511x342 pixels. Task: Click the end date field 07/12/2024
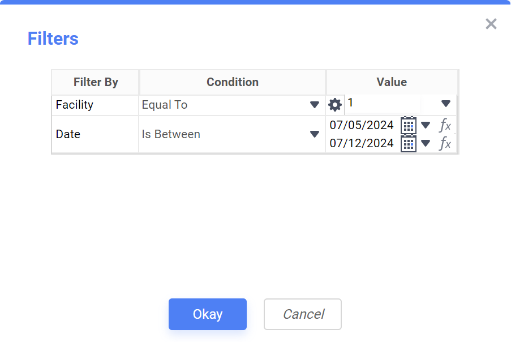tap(362, 143)
